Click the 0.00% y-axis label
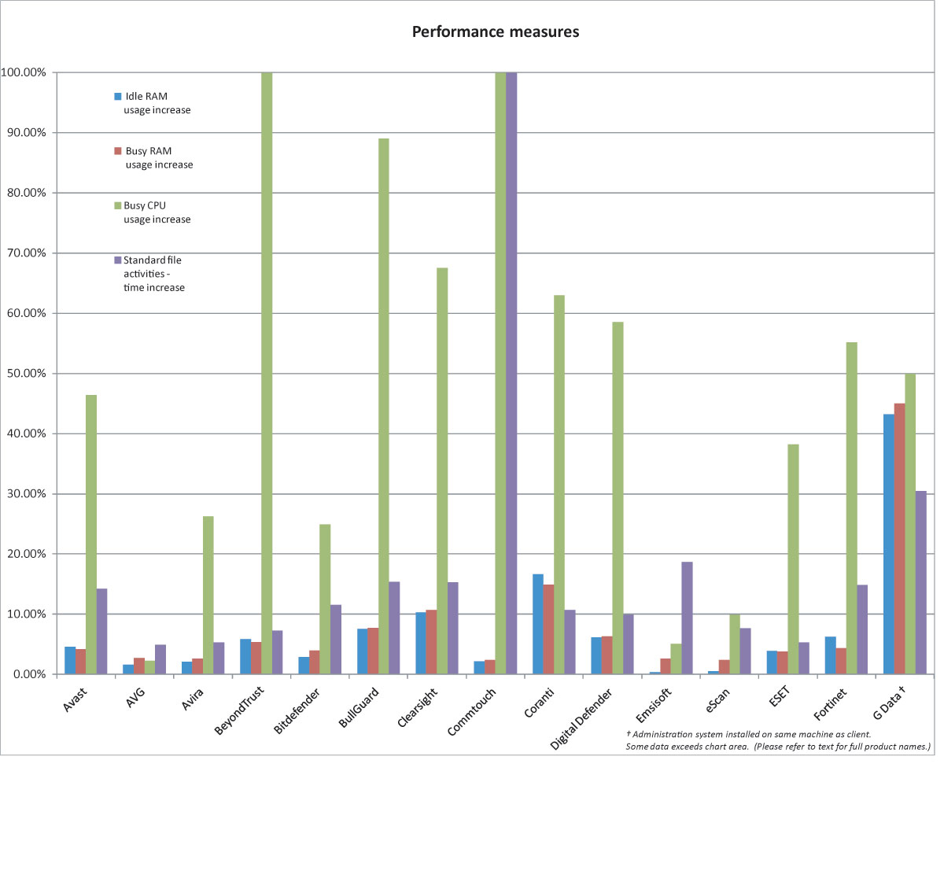The image size is (944, 878). 29,674
